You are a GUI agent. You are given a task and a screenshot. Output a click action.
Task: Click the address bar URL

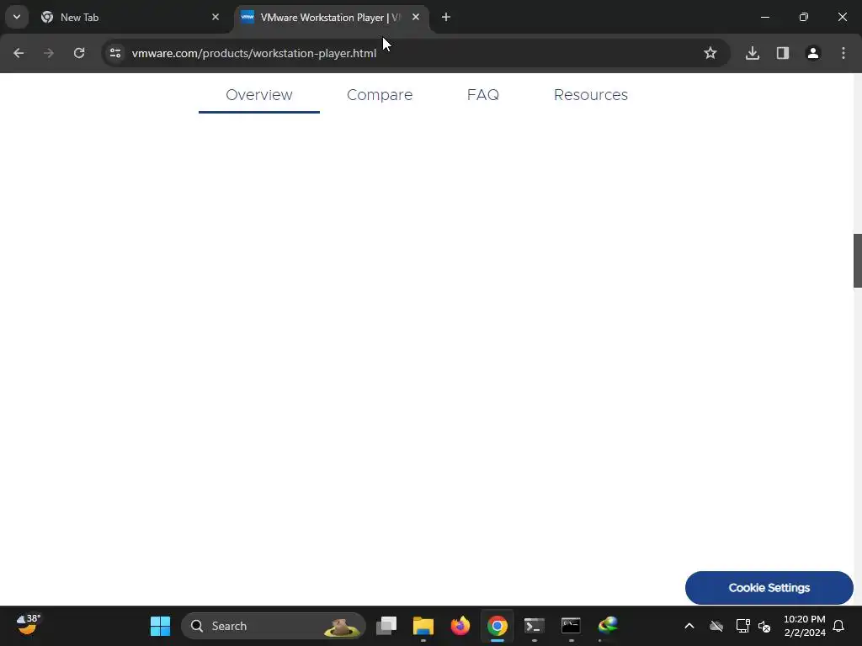click(254, 53)
